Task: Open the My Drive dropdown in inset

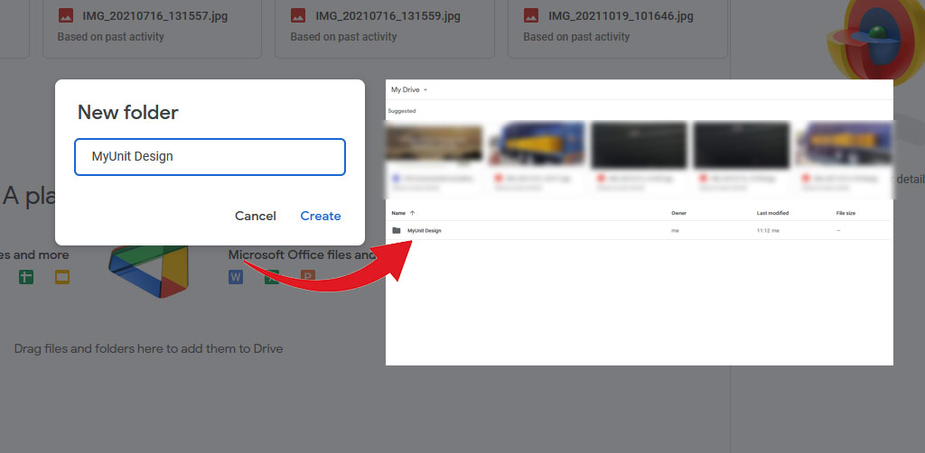Action: [409, 90]
